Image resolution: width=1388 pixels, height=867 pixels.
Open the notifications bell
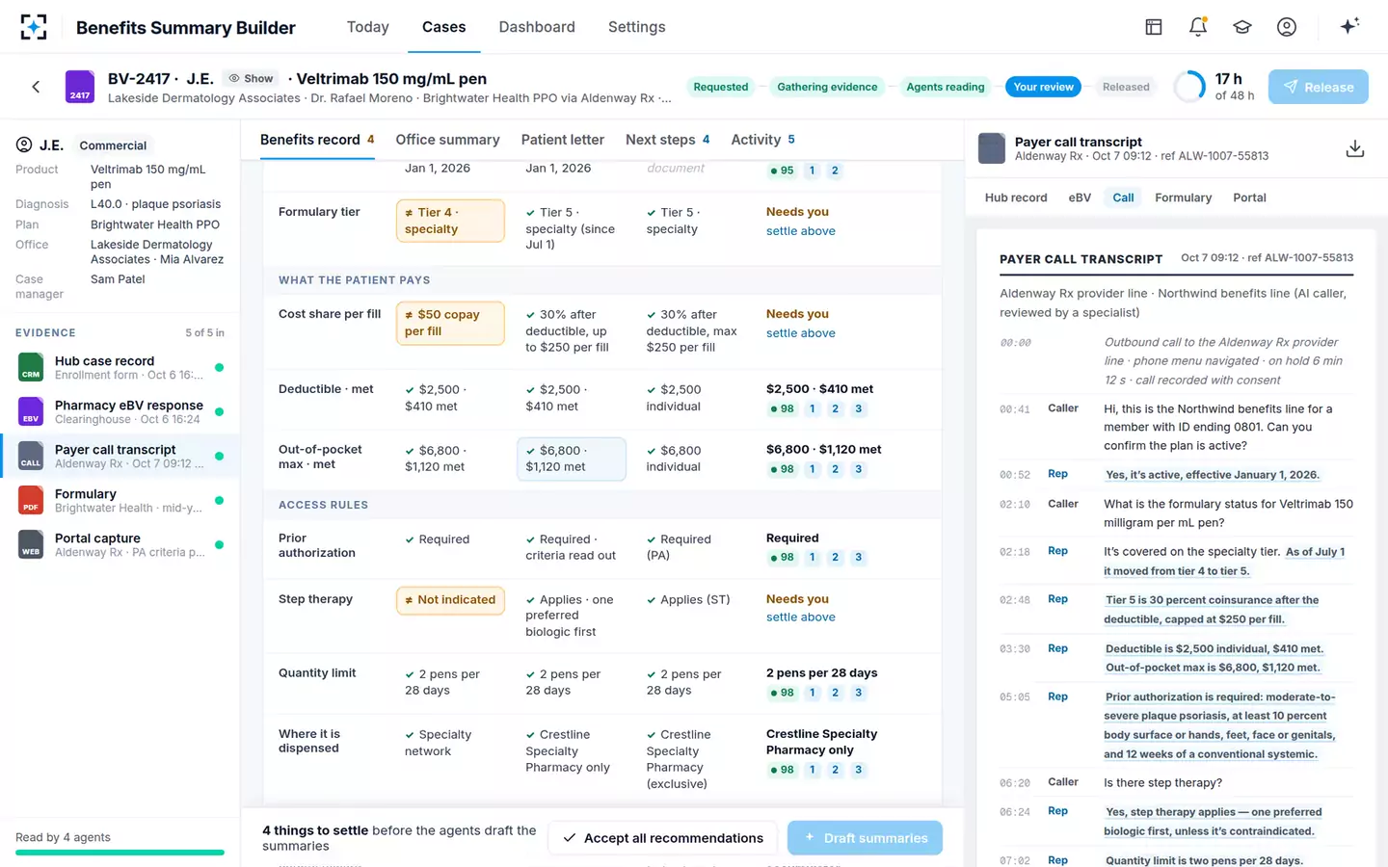pos(1198,27)
